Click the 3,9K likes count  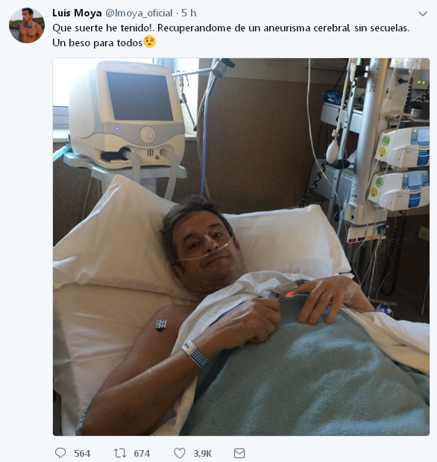pyautogui.click(x=202, y=453)
